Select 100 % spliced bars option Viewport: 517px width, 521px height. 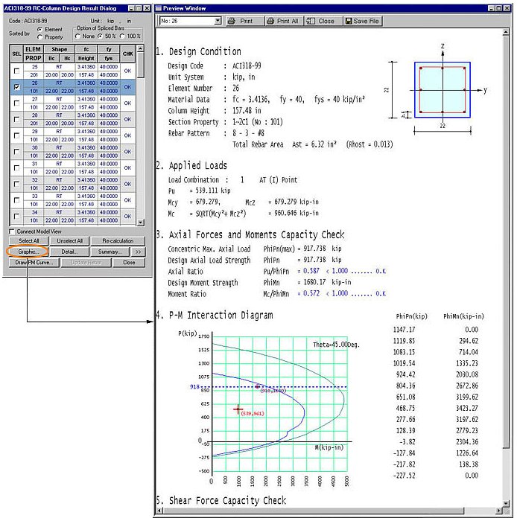click(124, 36)
